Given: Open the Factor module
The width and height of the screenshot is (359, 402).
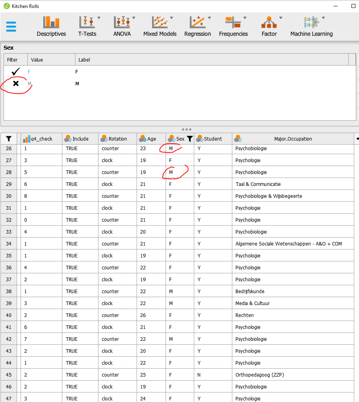Looking at the screenshot, I should tap(269, 26).
